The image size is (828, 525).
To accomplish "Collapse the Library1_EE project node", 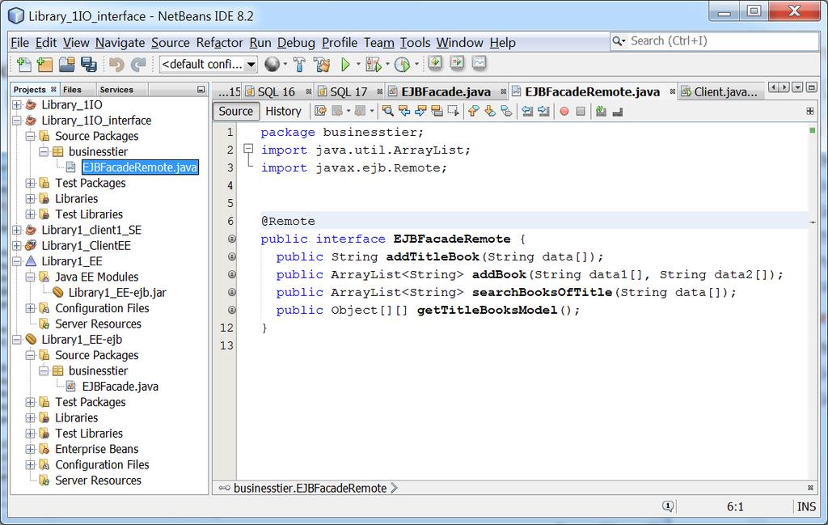I will coord(17,261).
